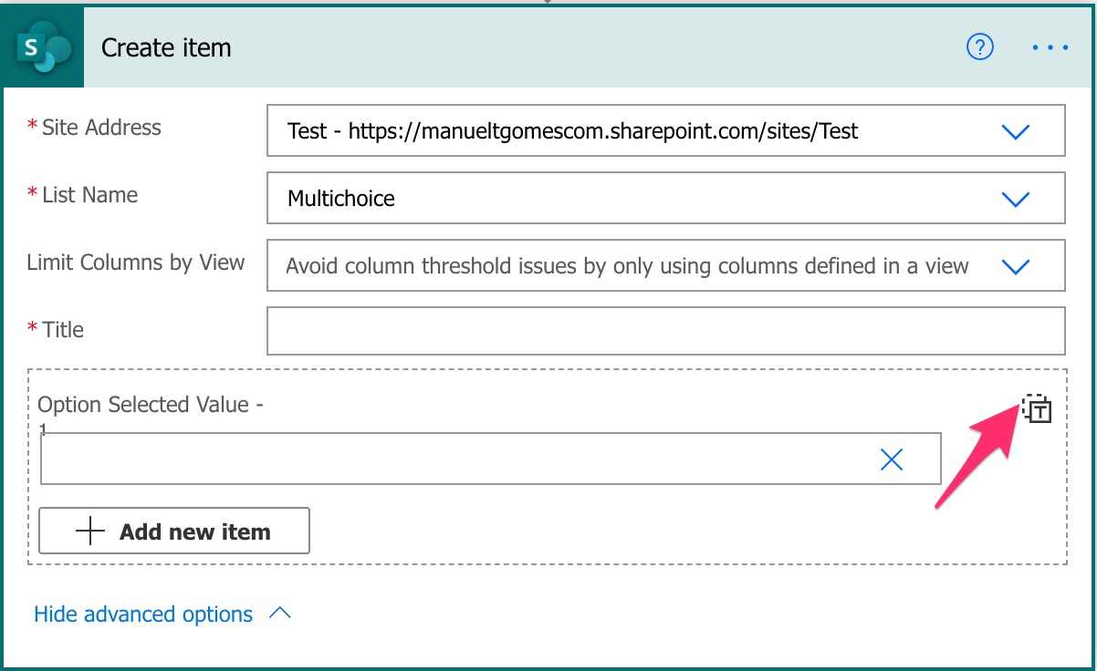The image size is (1097, 671).
Task: Click Hide advanced options link
Action: (x=143, y=614)
